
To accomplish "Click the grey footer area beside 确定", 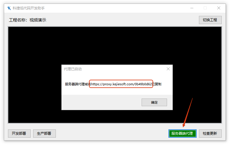I will pos(101,102).
